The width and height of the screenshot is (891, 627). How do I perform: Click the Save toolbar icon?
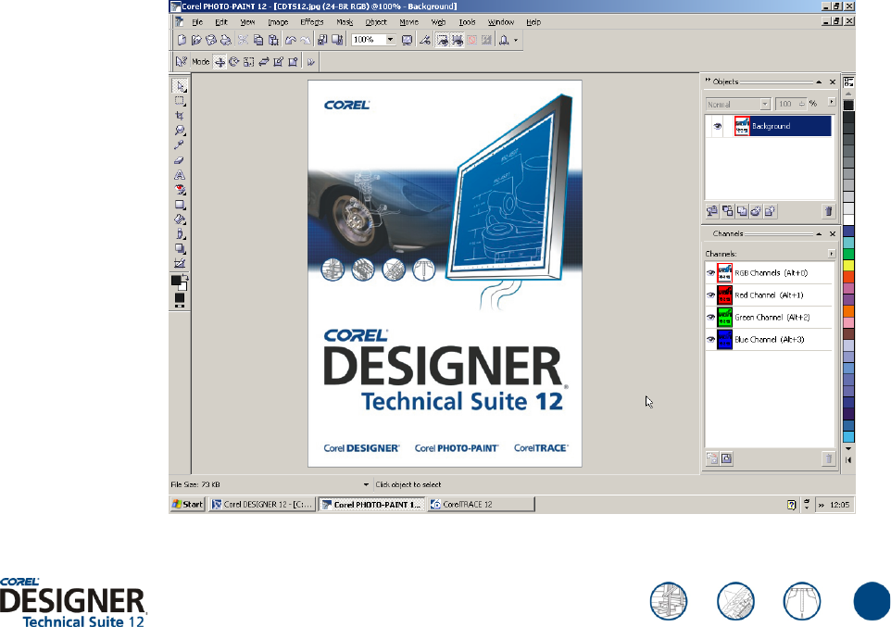(211, 40)
